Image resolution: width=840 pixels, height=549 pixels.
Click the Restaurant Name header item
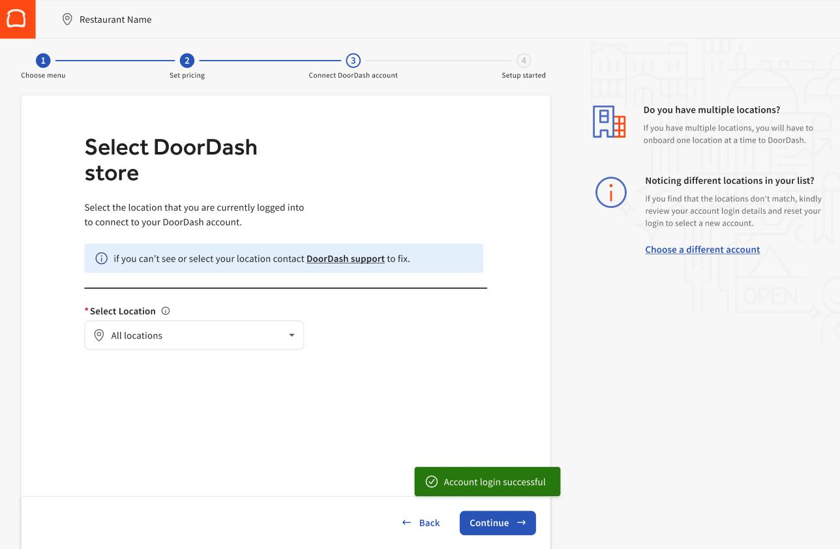pyautogui.click(x=115, y=19)
